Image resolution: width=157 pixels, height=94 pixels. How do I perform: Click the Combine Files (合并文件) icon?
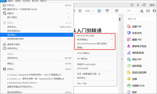coord(129,33)
